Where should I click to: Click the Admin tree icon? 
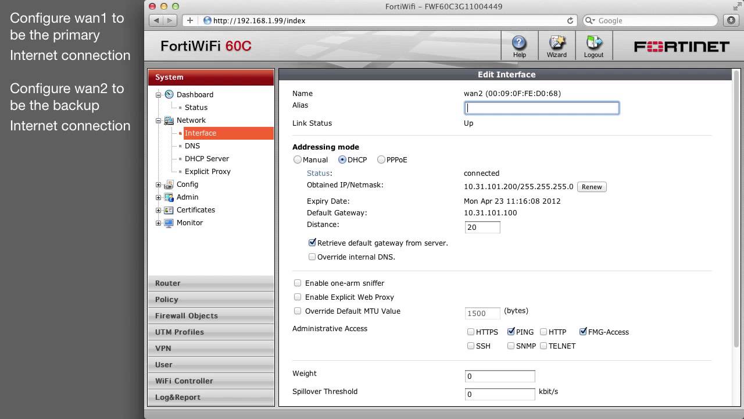(169, 197)
